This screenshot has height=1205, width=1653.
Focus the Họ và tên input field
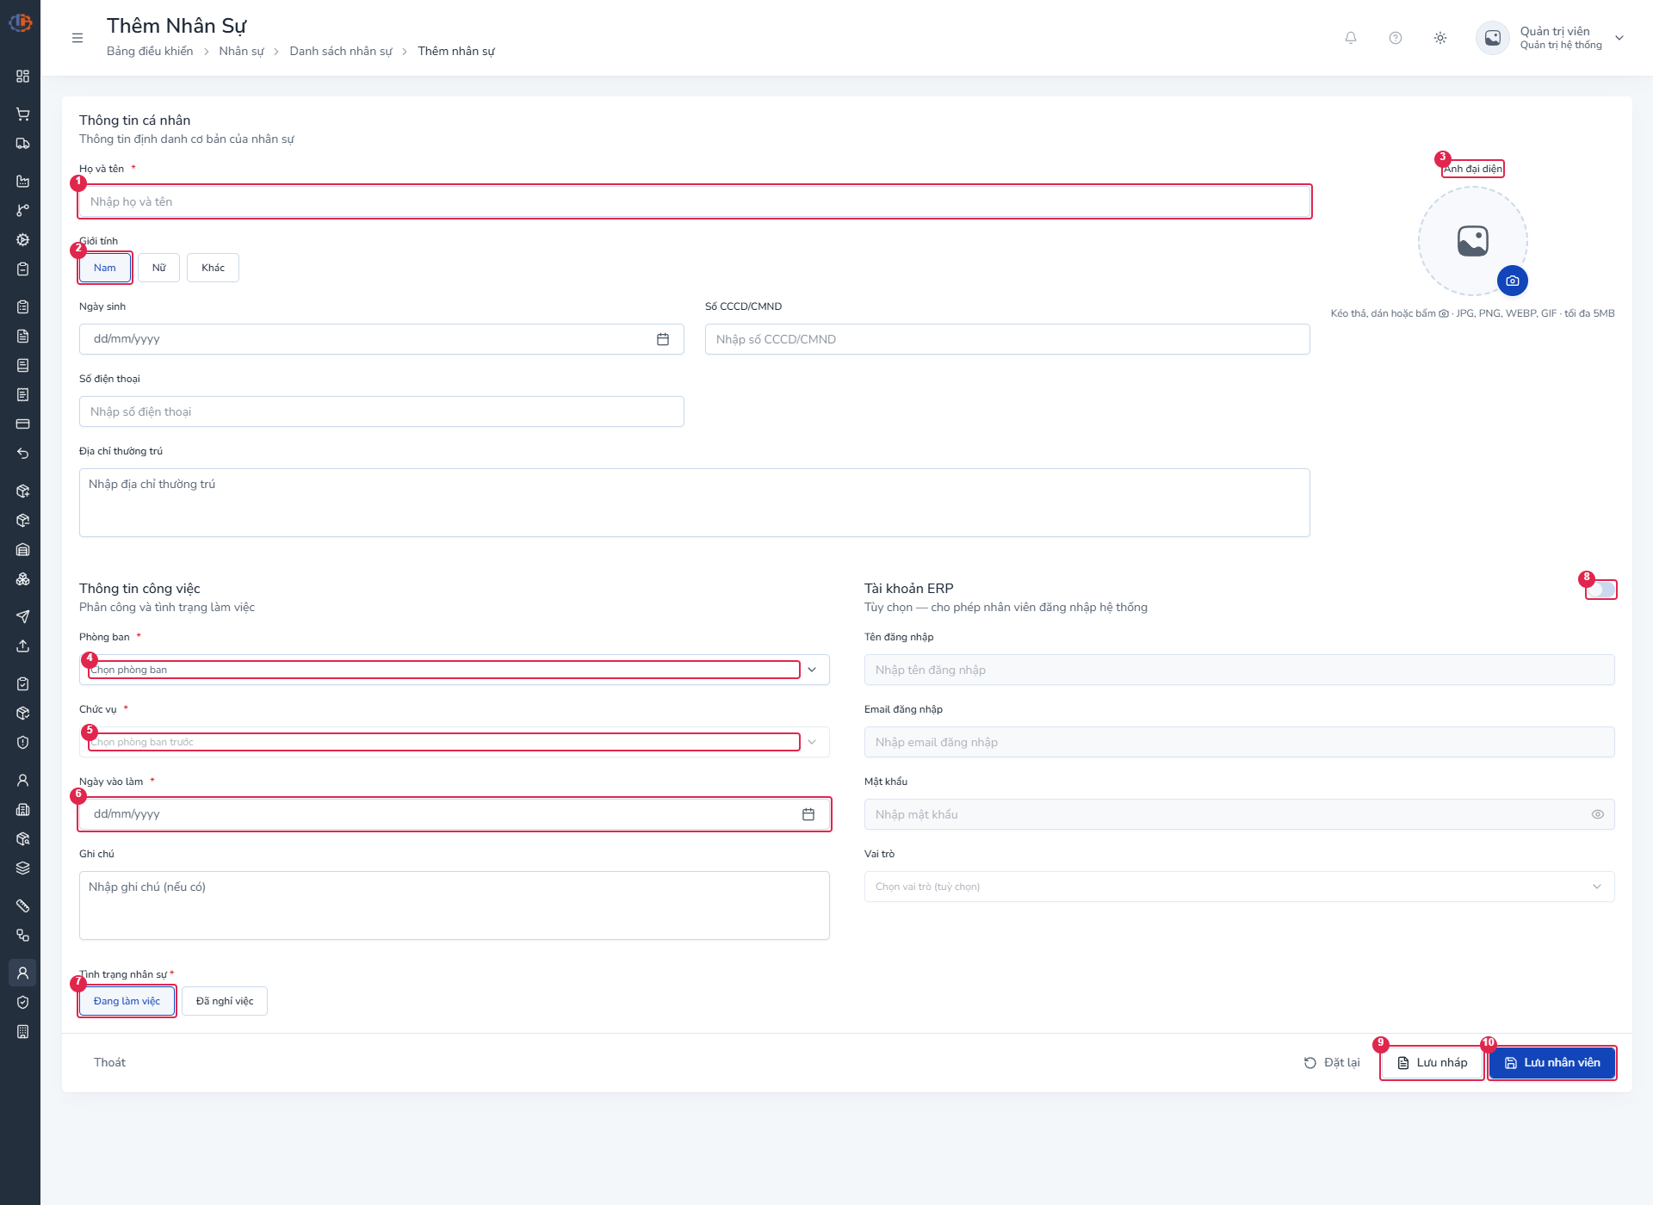695,201
